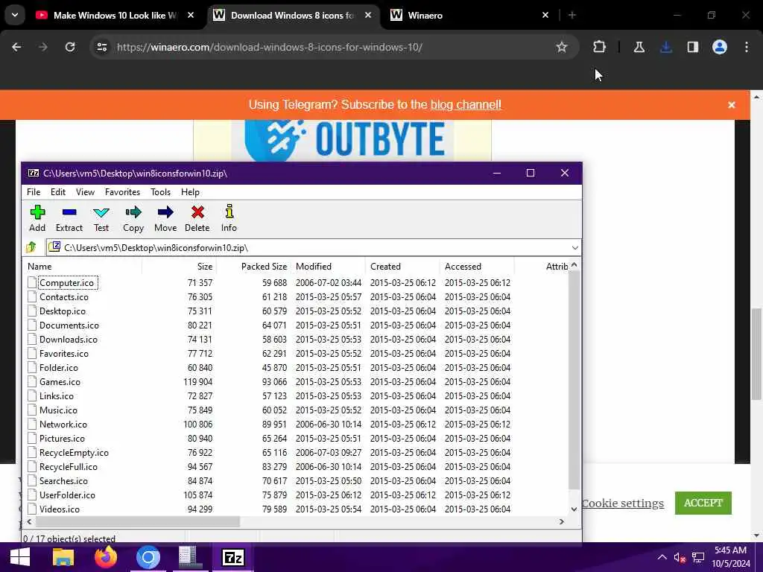Click the browser back arrow

coord(16,47)
